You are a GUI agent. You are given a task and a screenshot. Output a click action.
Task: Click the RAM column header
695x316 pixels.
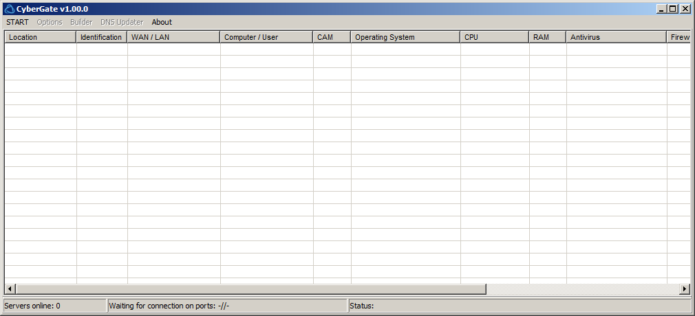[x=548, y=37]
